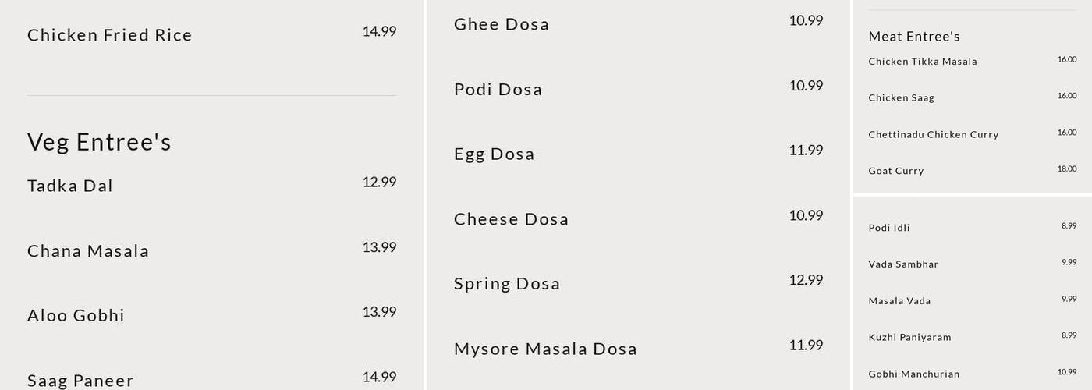
Task: Click the Chicken Saag item
Action: (x=901, y=98)
